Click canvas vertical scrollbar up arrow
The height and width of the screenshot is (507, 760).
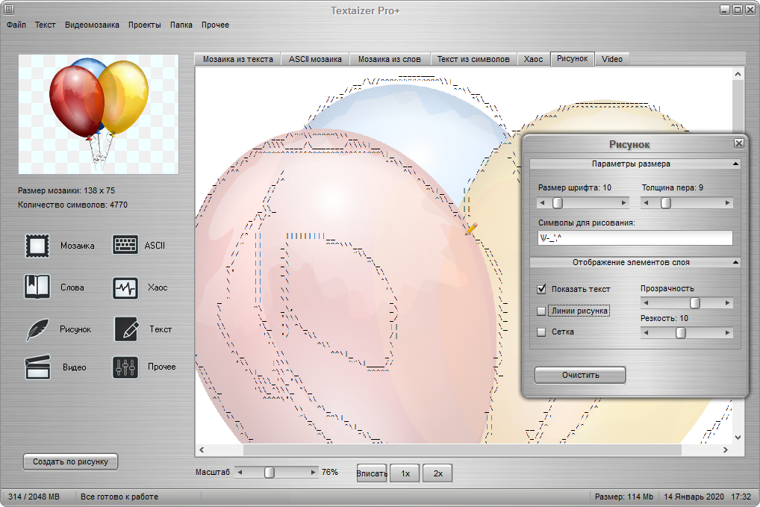coord(738,74)
